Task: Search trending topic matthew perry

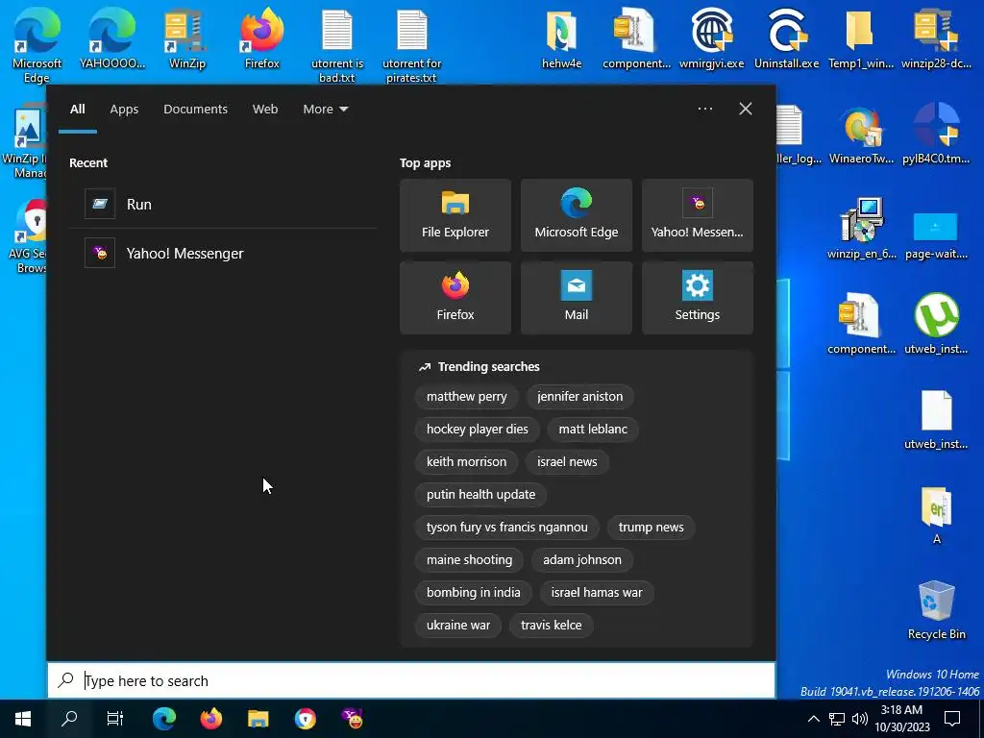Action: coord(466,397)
